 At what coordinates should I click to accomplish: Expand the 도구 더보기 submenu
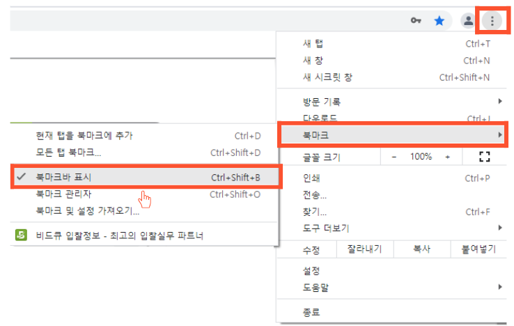point(391,228)
